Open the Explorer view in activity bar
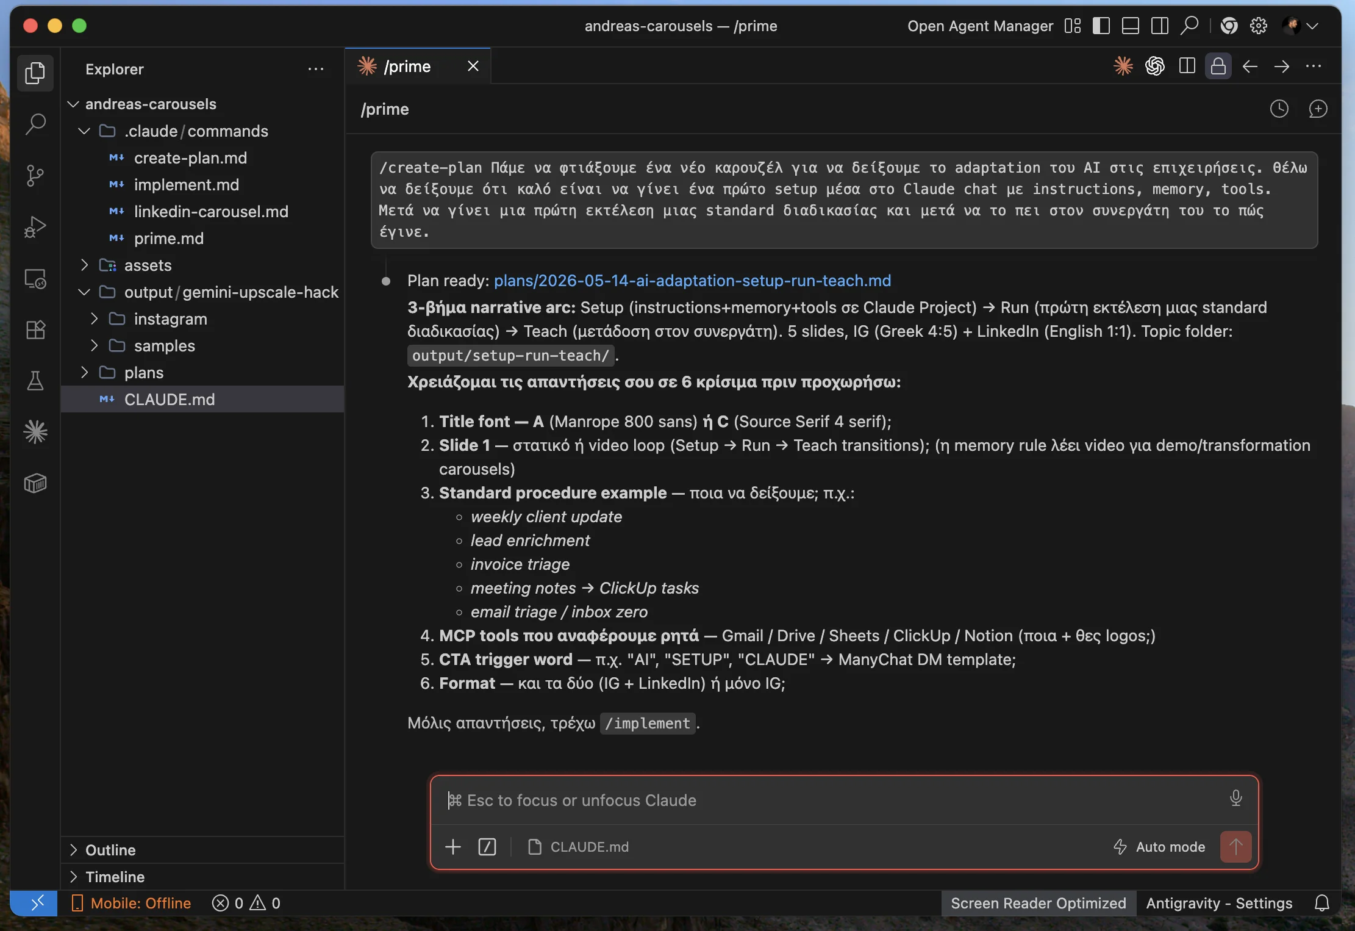This screenshot has height=931, width=1355. pos(35,73)
